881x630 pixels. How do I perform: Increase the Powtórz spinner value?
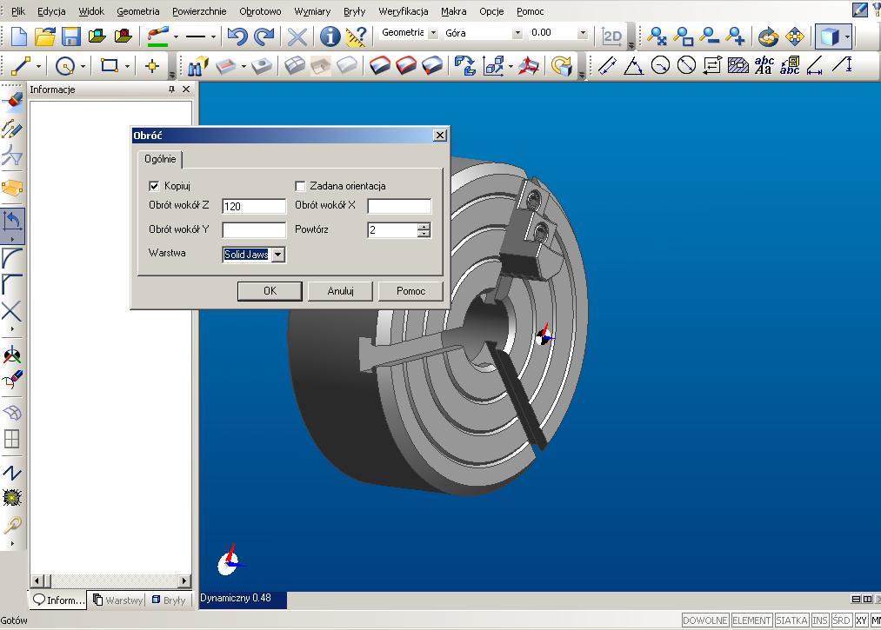(x=424, y=226)
